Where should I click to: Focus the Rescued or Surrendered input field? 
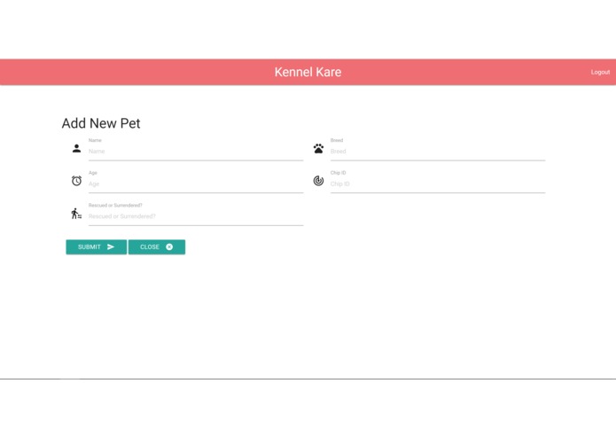(x=196, y=217)
